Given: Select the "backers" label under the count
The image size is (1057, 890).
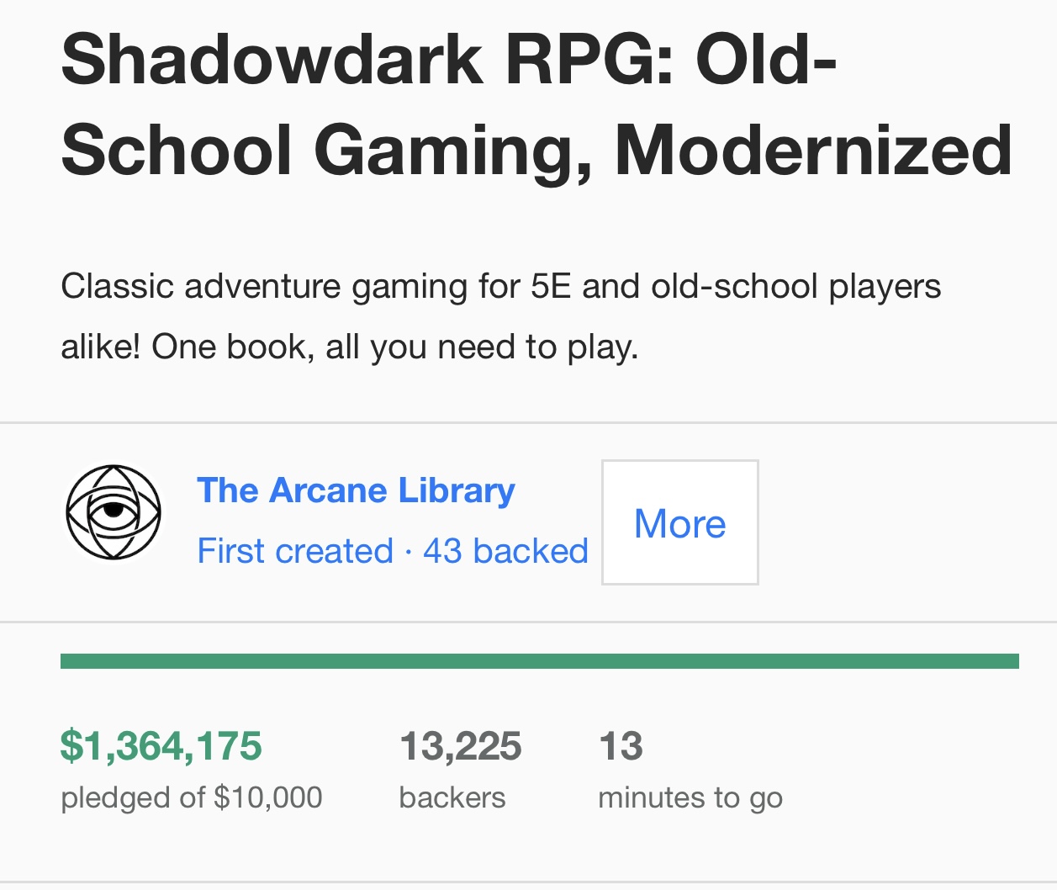Looking at the screenshot, I should pyautogui.click(x=452, y=797).
